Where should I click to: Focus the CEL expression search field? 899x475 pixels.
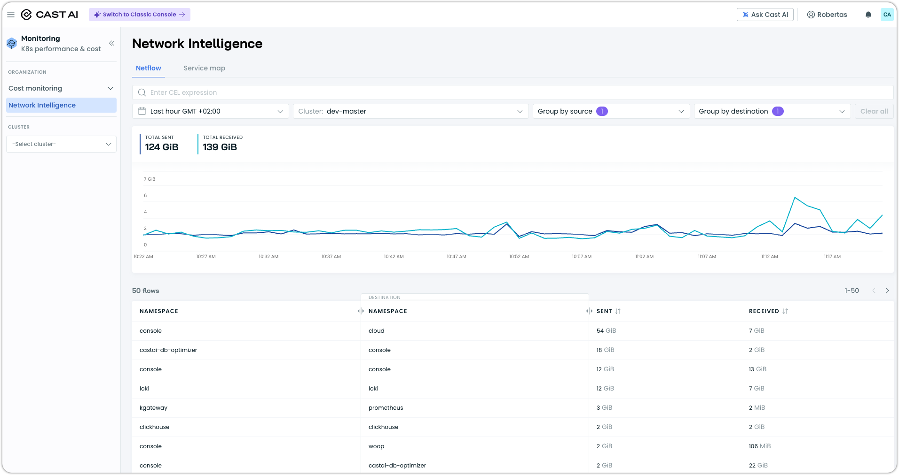click(x=513, y=92)
